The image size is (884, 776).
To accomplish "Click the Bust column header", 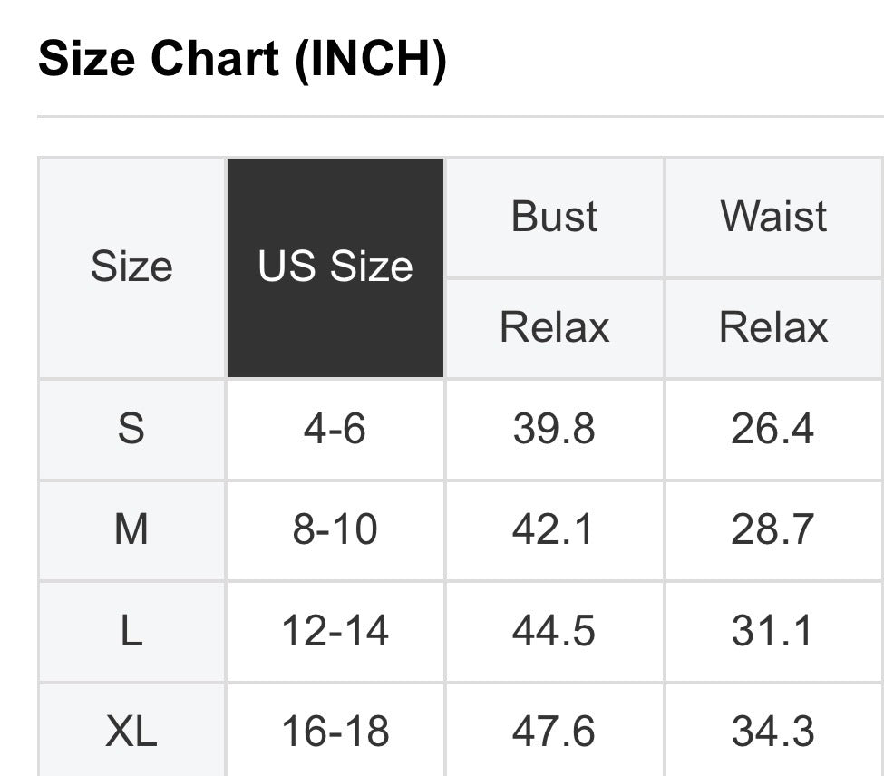I will tap(554, 218).
